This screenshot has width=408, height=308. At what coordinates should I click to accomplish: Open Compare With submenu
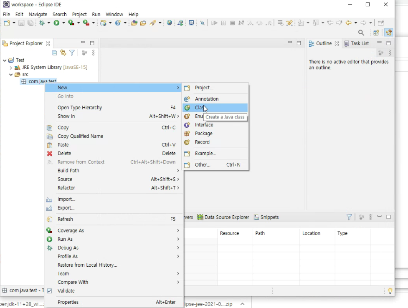point(114,282)
